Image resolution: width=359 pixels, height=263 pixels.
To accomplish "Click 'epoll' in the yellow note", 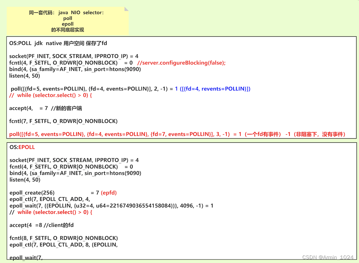I will tap(67, 24).
